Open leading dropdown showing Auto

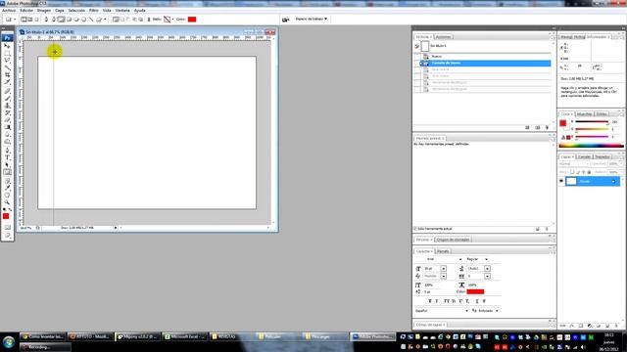coord(487,269)
